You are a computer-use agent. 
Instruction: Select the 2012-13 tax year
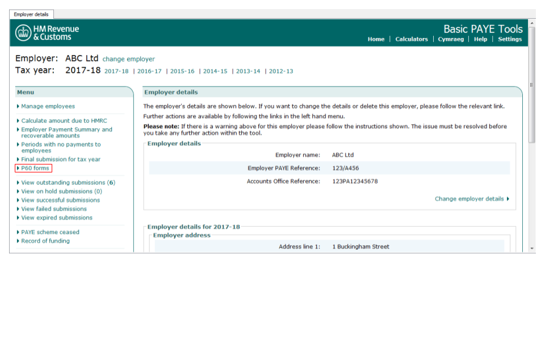click(x=280, y=71)
